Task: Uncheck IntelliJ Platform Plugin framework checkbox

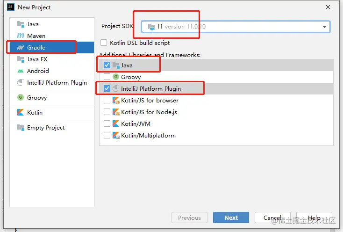Action: 107,88
